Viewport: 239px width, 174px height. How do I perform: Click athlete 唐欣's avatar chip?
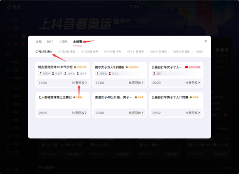(157, 73)
